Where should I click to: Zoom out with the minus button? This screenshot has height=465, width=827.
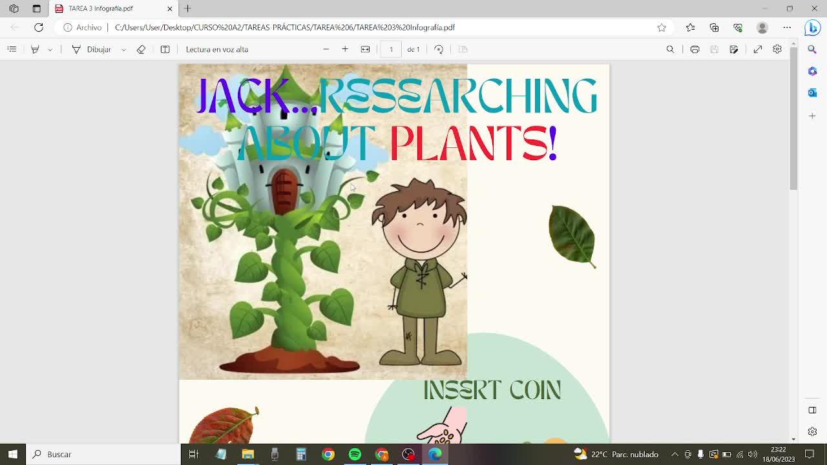point(326,49)
